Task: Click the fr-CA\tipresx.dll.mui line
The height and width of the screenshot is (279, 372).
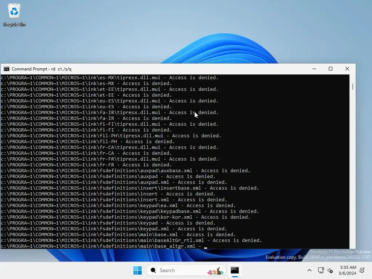Action: [x=109, y=147]
